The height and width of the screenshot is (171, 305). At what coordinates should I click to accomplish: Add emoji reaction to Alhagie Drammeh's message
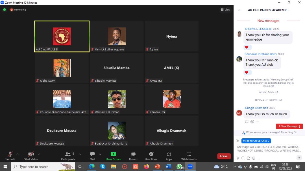click(x=252, y=122)
